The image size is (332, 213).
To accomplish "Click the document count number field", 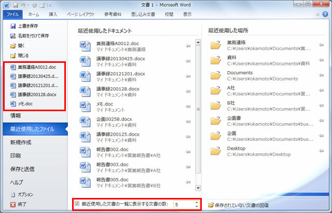I will (184, 204).
